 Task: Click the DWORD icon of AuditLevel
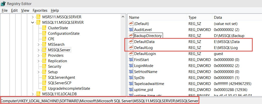pyautogui.click(x=131, y=29)
